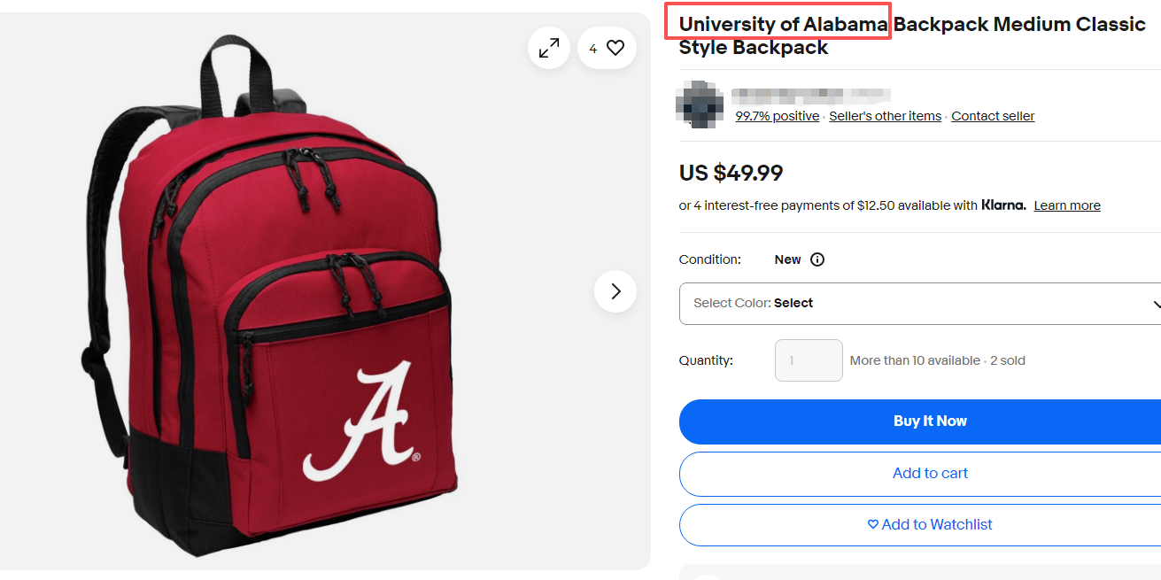Screen dimensions: 1161x580
Task: View Seller's other items
Action: [885, 116]
